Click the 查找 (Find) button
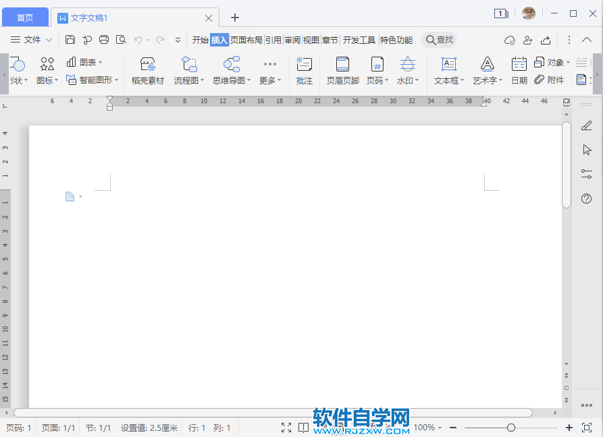Image resolution: width=603 pixels, height=437 pixels. [439, 40]
